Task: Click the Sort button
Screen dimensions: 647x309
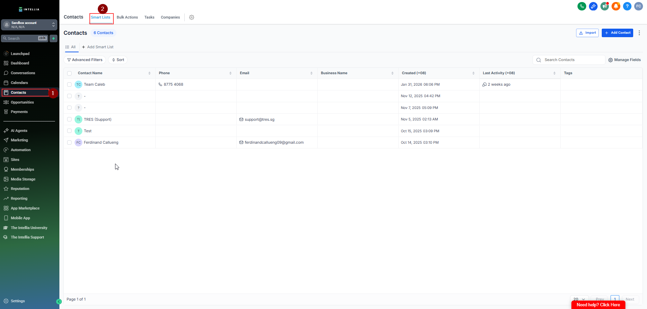Action: coord(118,60)
